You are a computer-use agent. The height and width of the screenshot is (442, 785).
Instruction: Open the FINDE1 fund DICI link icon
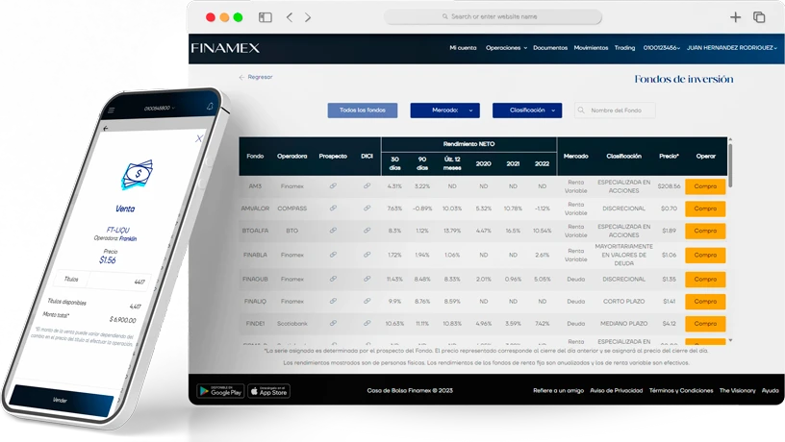click(x=367, y=324)
